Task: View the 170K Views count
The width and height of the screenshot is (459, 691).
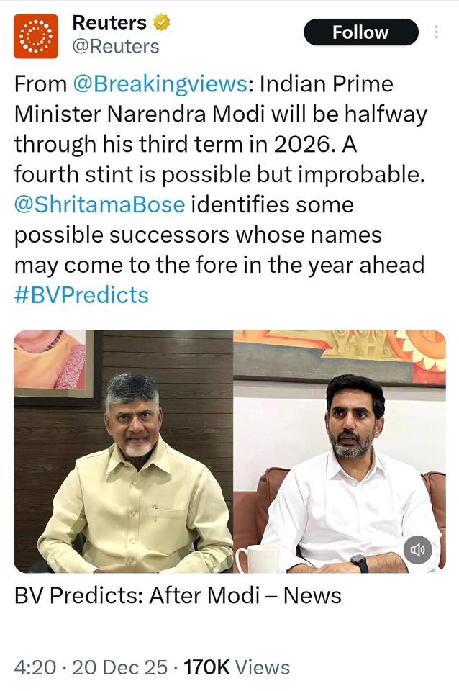Action: (237, 667)
